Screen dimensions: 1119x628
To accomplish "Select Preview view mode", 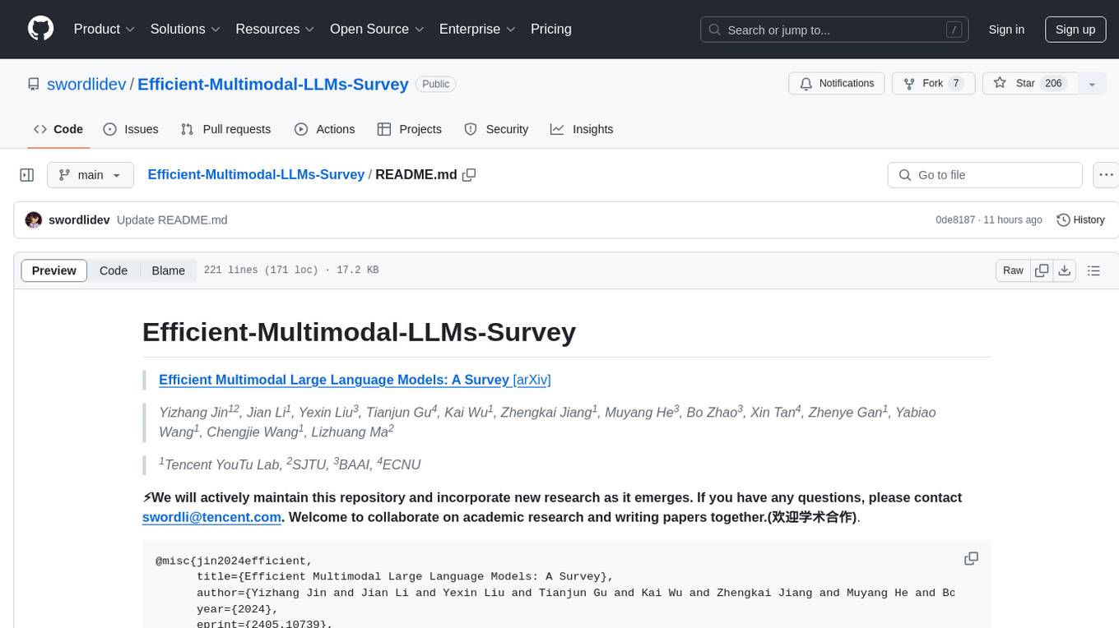I will click(x=54, y=270).
